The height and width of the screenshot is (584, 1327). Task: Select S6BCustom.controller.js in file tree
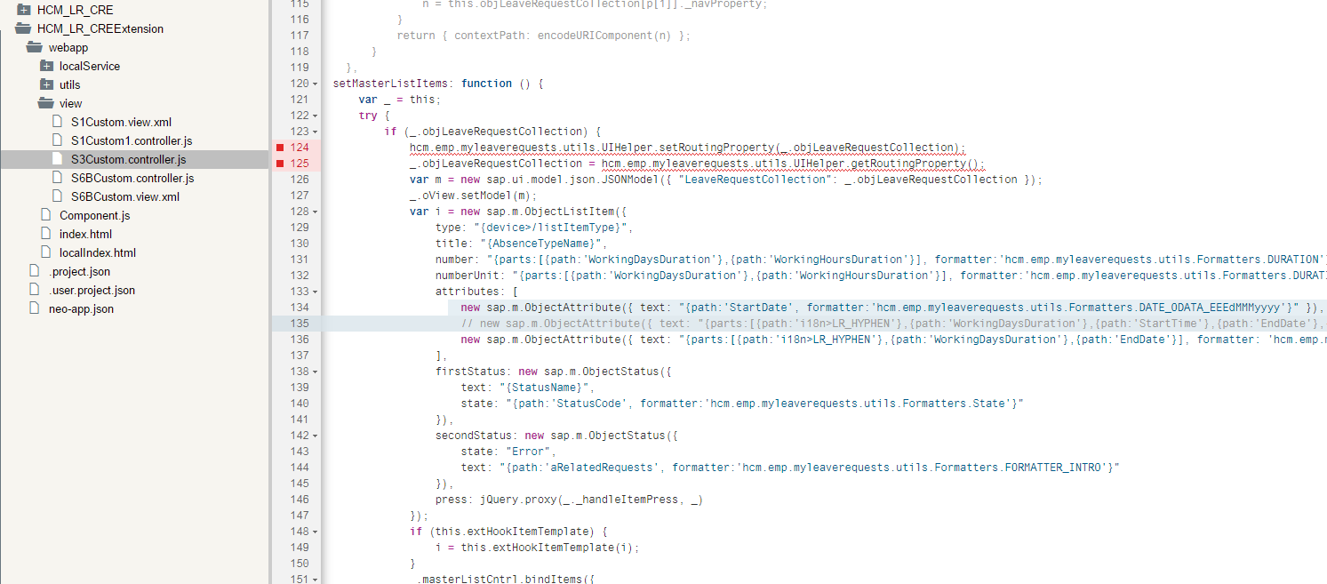point(132,178)
